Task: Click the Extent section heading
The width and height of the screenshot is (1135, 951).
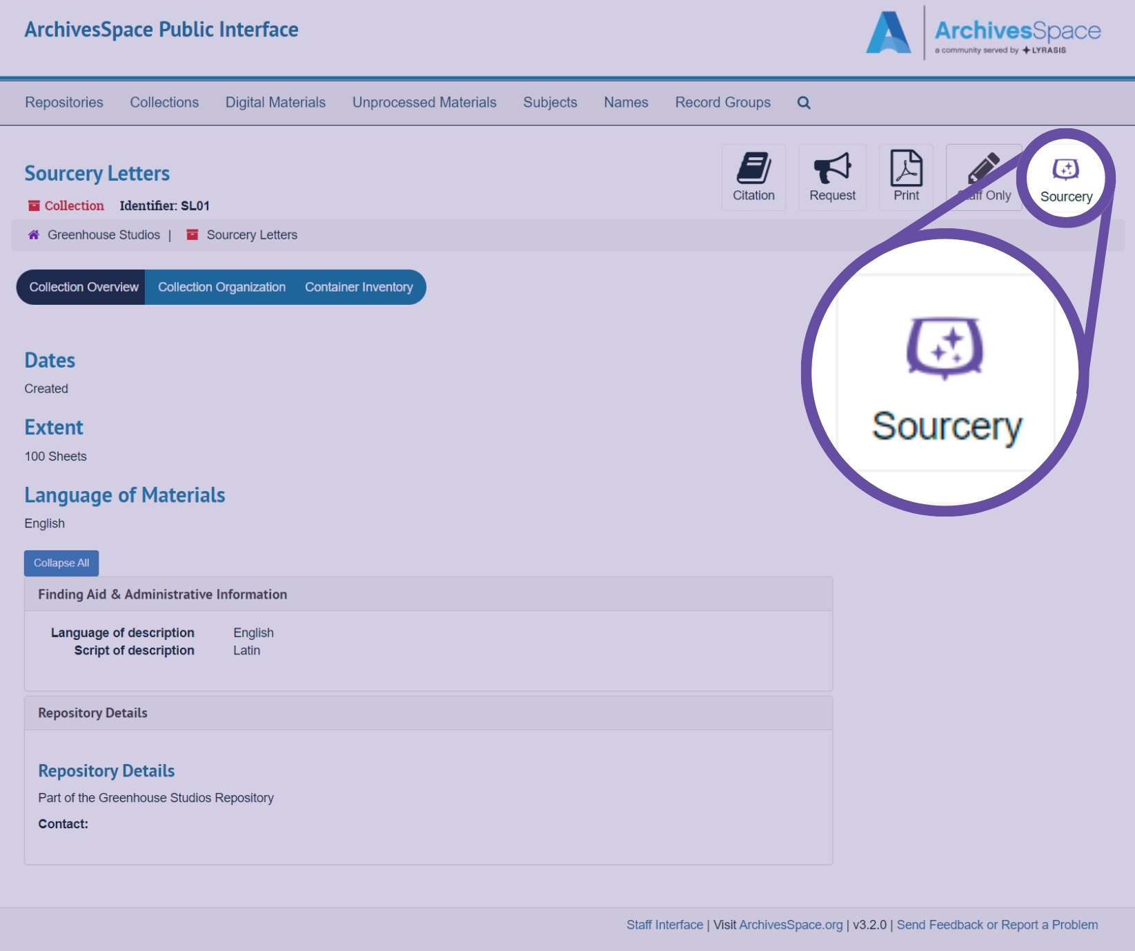Action: pyautogui.click(x=54, y=428)
